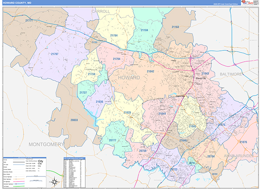Select ZIP code label 20701
The height and width of the screenshot is (189, 261).
[x=214, y=174]
